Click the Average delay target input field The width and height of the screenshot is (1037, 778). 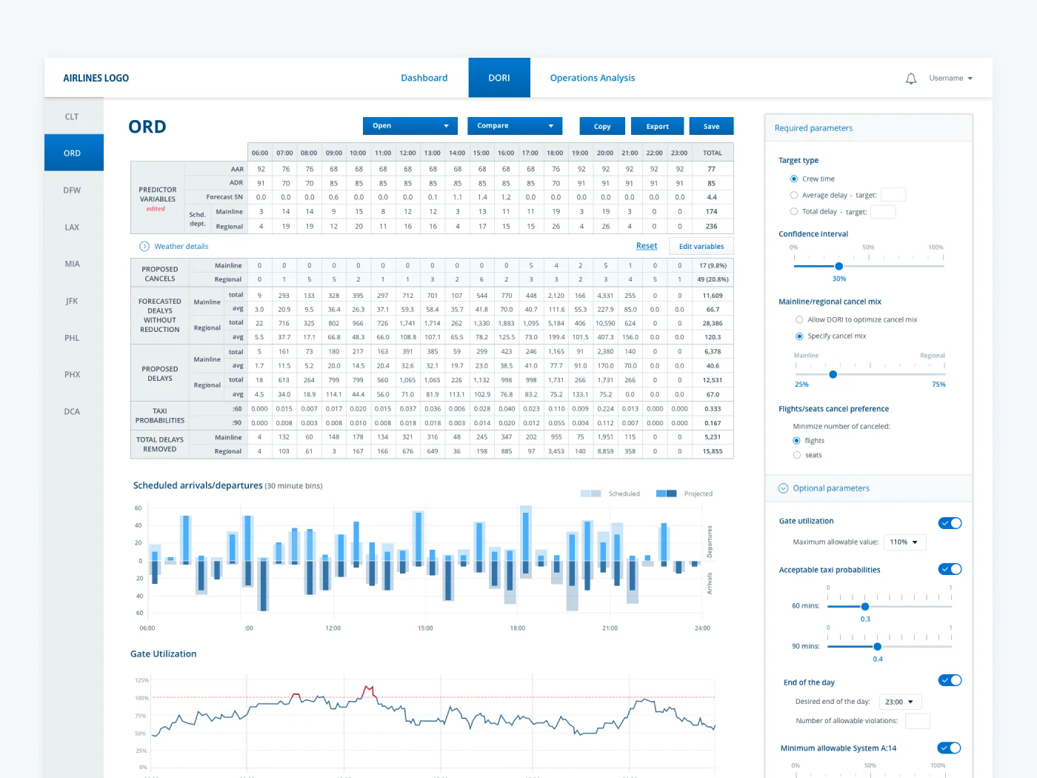tap(893, 195)
